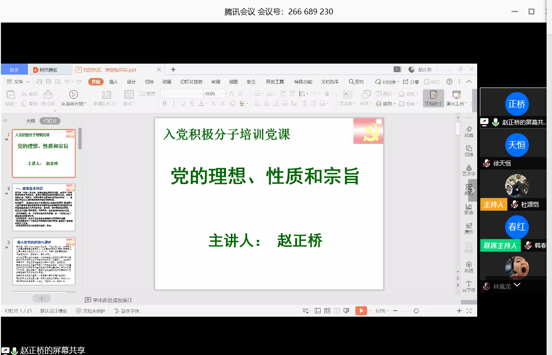Click the 文档助手 ribbon button icon
The image size is (552, 355).
(x=433, y=95)
